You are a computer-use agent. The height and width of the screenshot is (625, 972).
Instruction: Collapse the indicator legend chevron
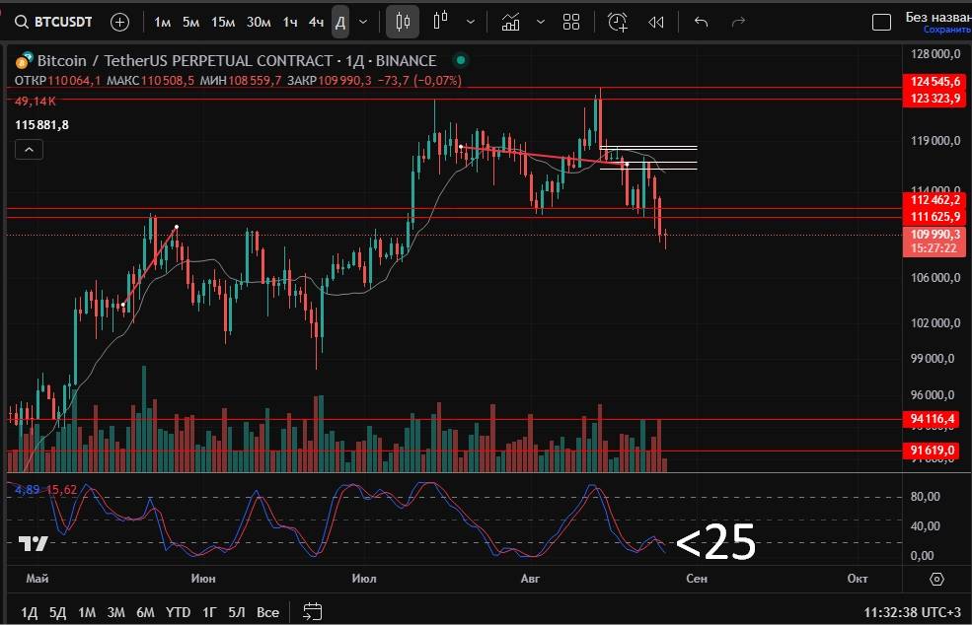(x=30, y=150)
